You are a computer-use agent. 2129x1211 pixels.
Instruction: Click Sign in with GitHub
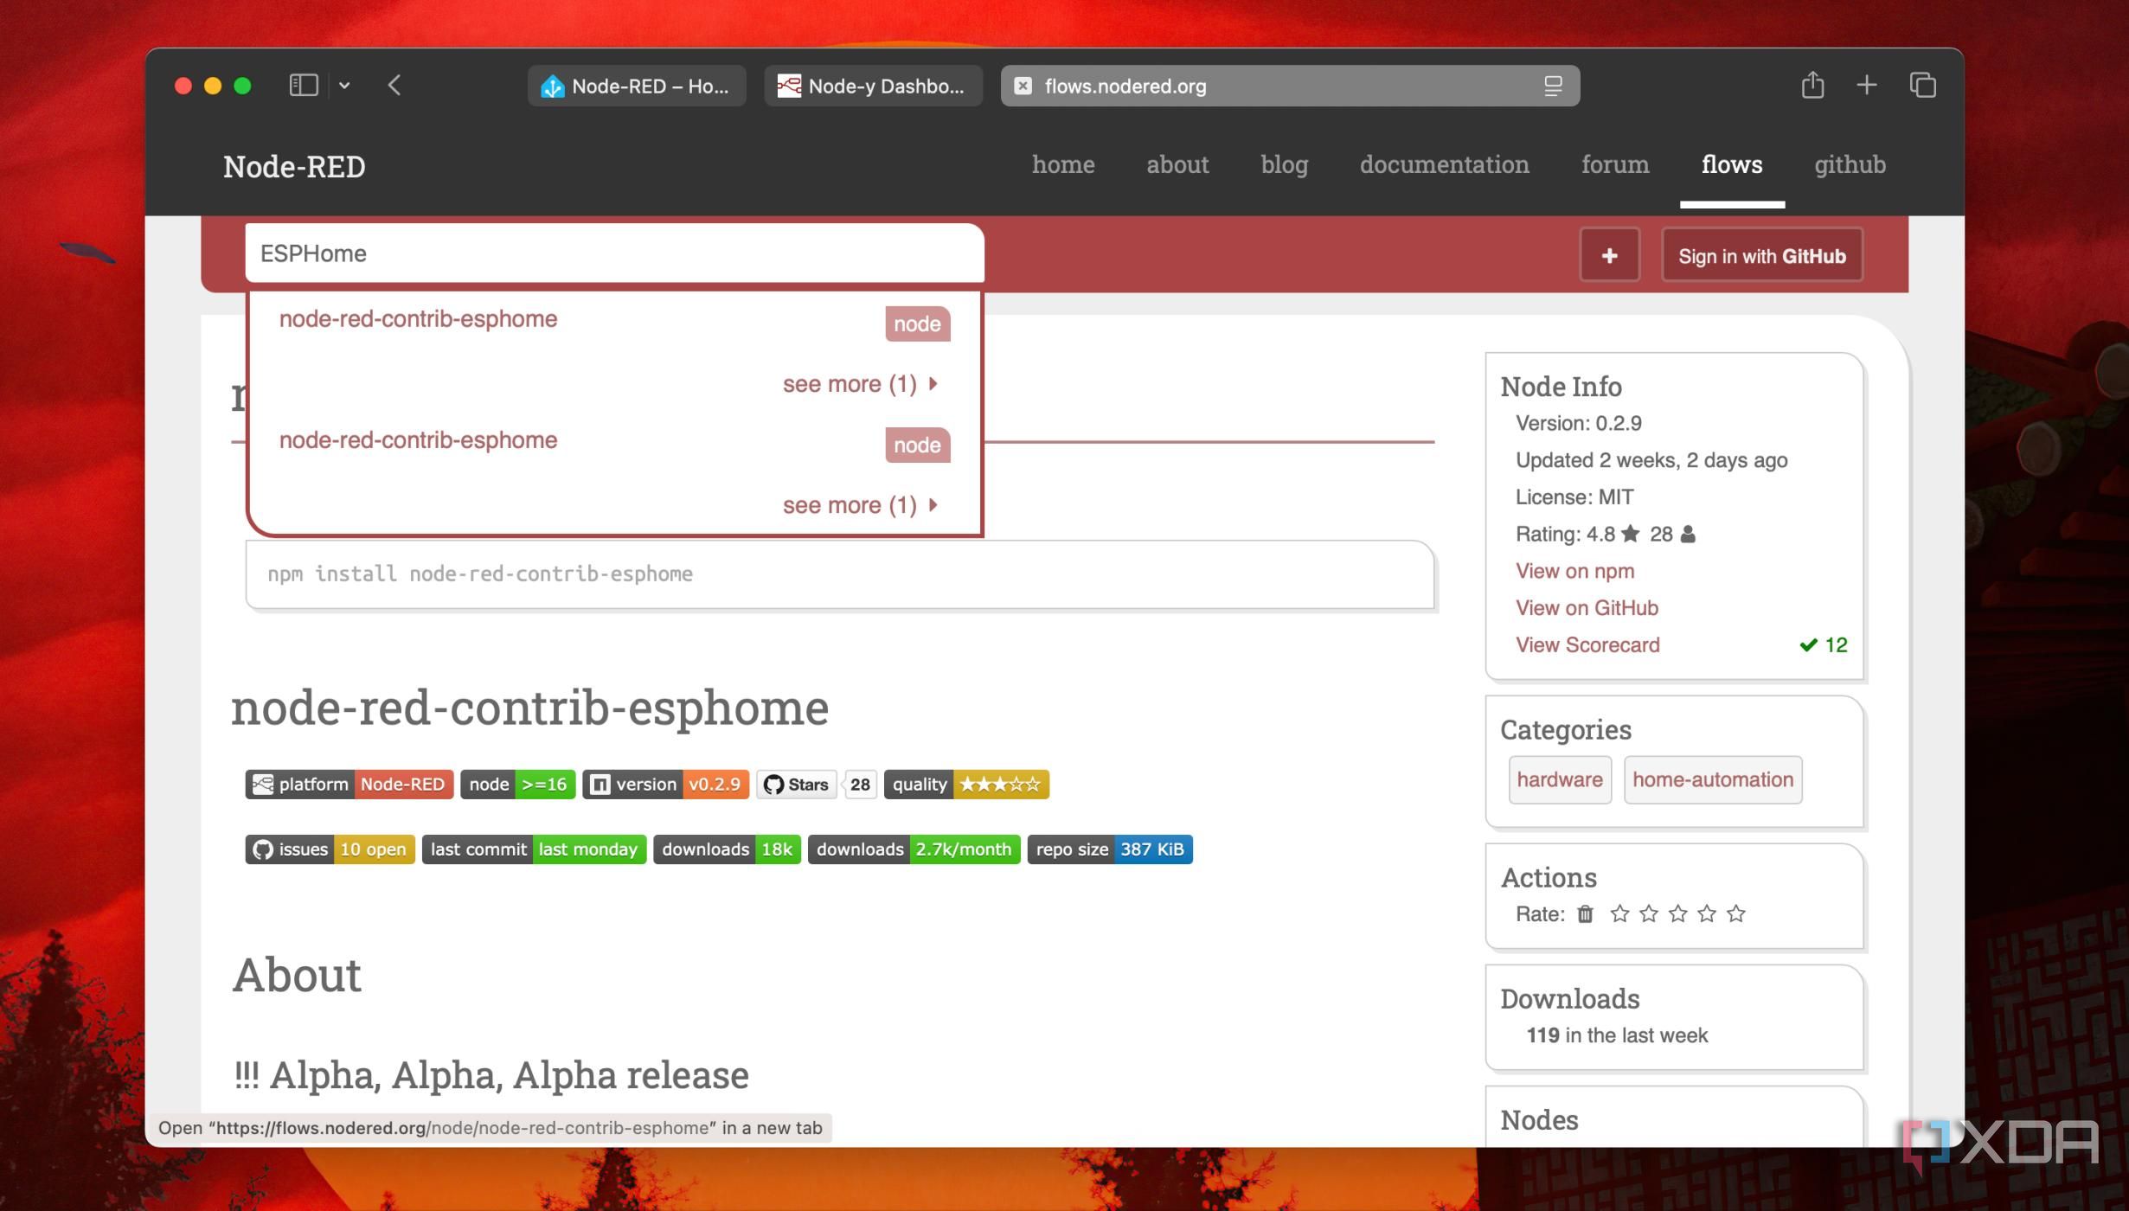[x=1761, y=255]
